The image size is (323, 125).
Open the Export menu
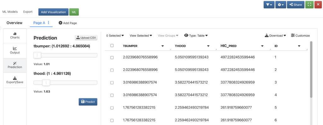28,12
